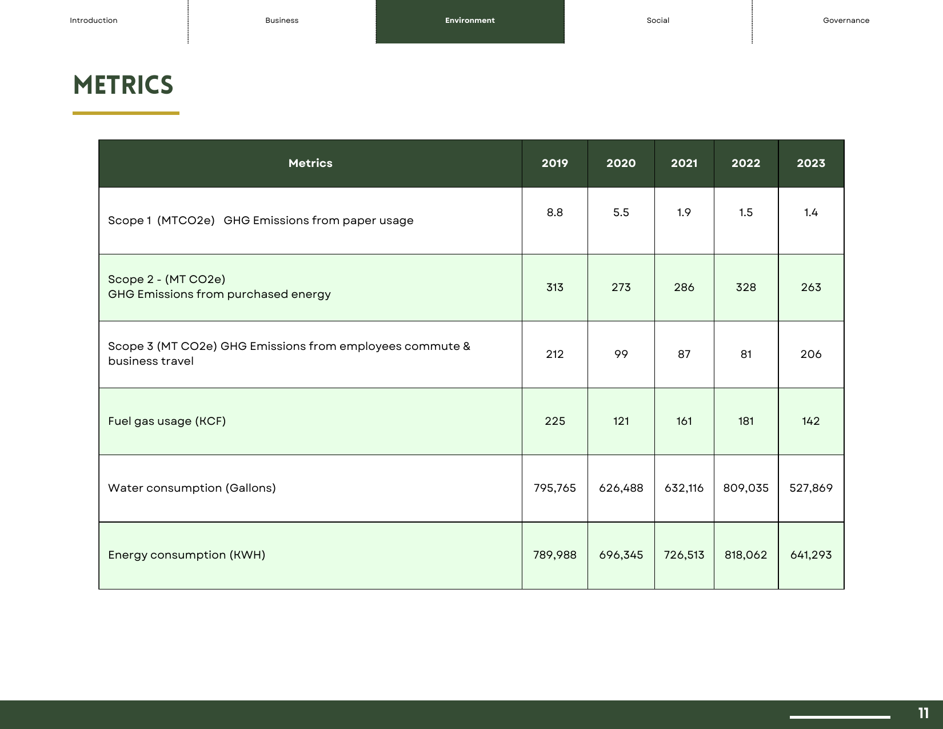This screenshot has width=943, height=729.
Task: Select the 2019 column header
Action: pos(555,164)
